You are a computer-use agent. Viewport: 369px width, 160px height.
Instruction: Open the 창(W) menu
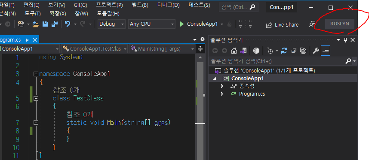pos(81,14)
